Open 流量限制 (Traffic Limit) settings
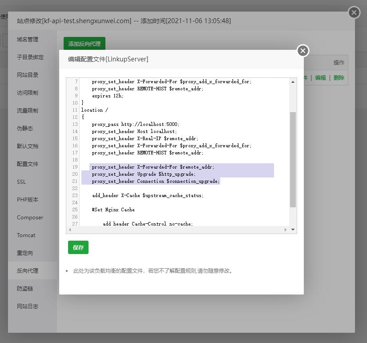The width and height of the screenshot is (367, 343). pos(27,110)
